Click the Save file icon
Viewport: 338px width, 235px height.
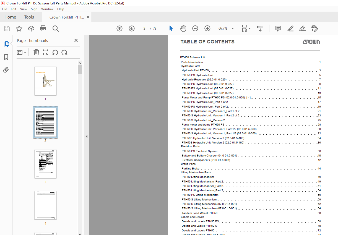[x=7, y=28]
